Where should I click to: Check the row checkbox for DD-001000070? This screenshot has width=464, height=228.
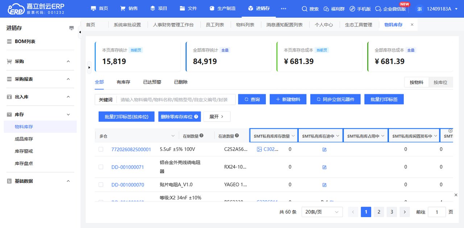(101, 185)
